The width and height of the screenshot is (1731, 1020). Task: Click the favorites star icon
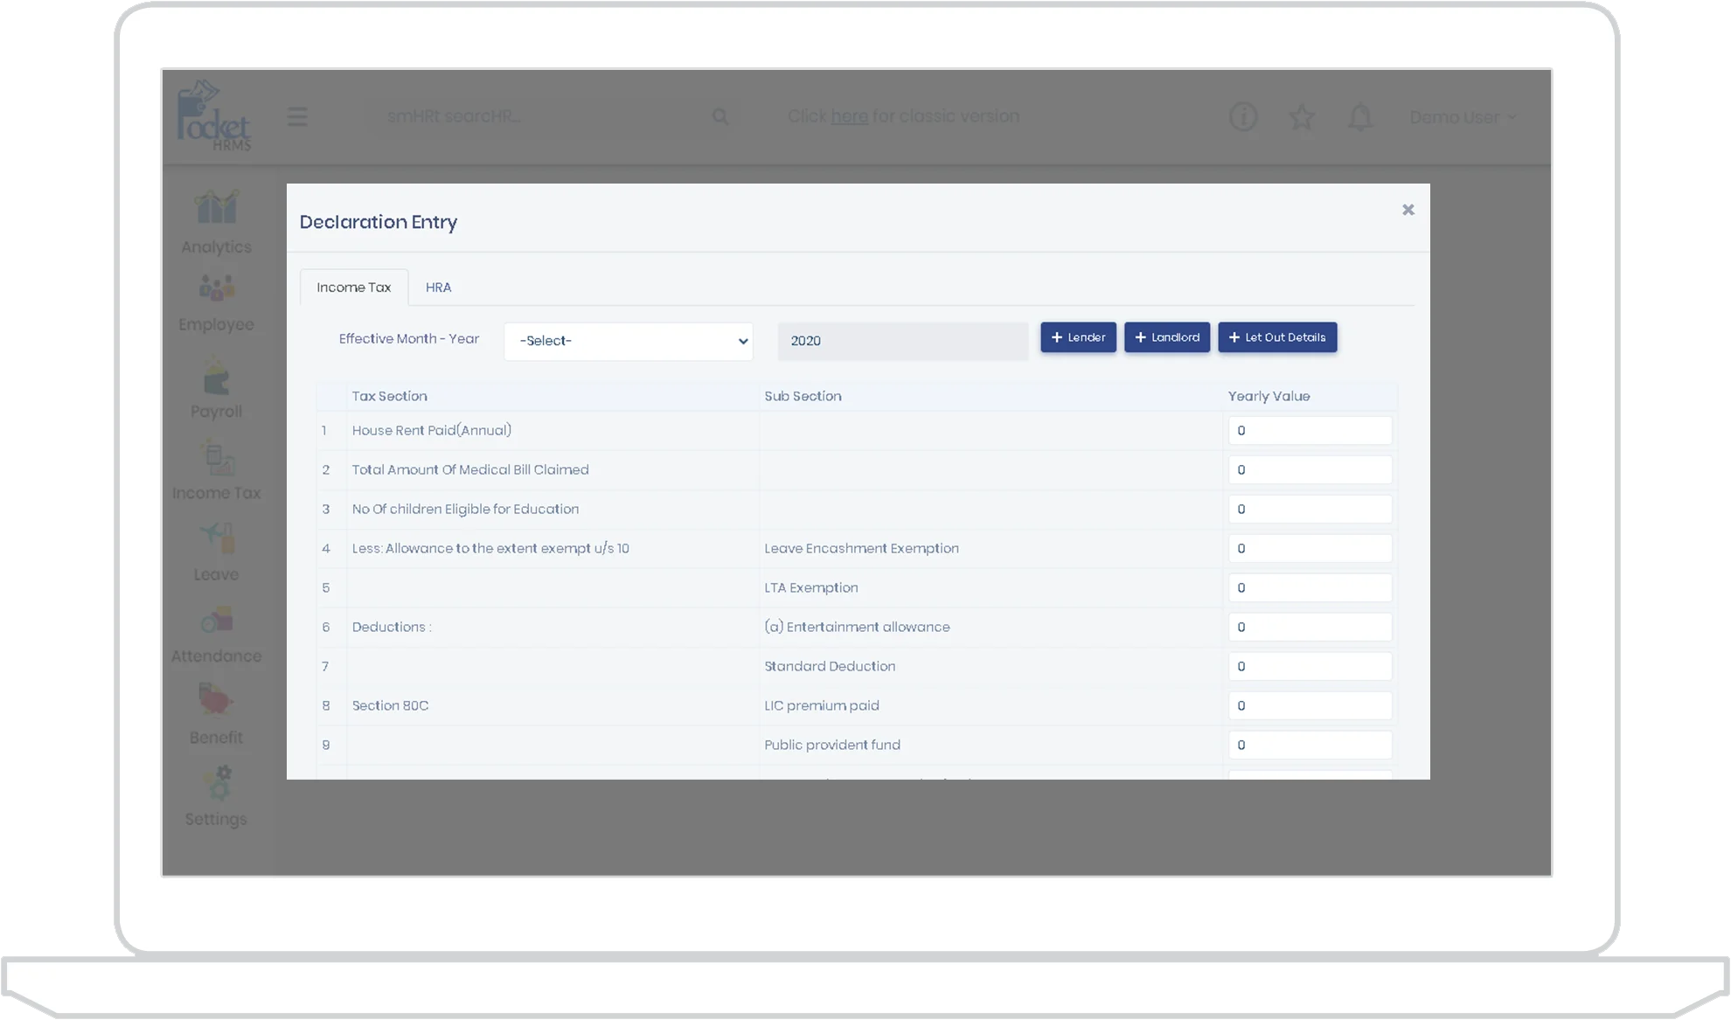pos(1302,116)
